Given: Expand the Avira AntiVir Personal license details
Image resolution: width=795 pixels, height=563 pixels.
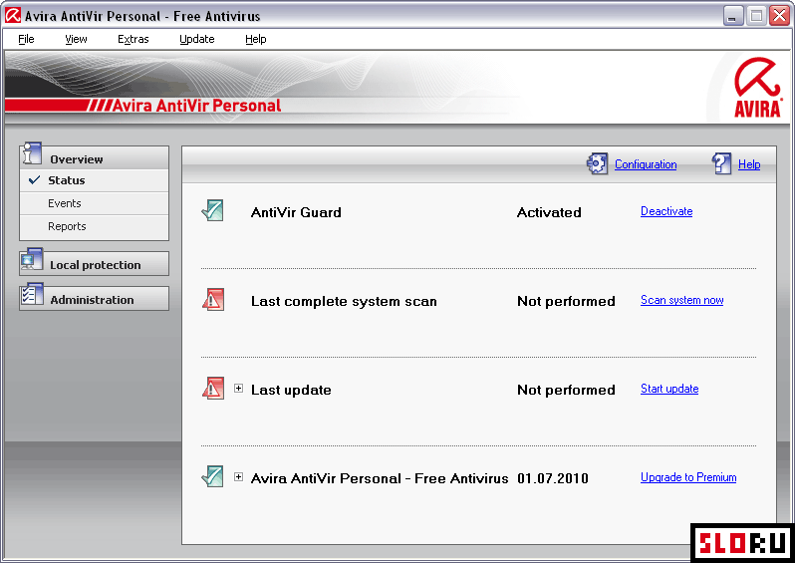Looking at the screenshot, I should click(x=238, y=476).
